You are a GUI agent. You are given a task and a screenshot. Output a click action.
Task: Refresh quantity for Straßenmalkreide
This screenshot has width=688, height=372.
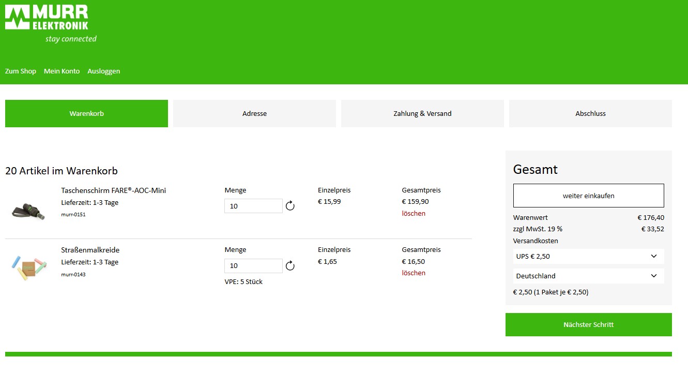(290, 265)
